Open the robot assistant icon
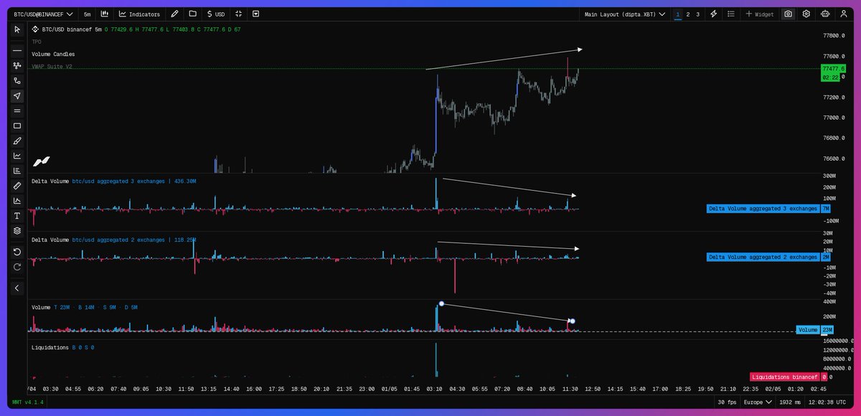Viewport: 861px width, 416px height. point(825,14)
